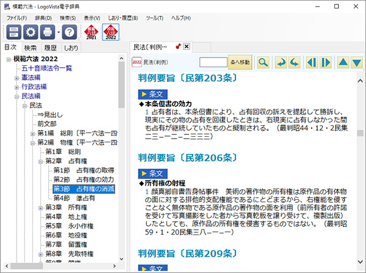366x273 pixels.
Task: Click the up triangle navigation icon
Action: coord(343,62)
